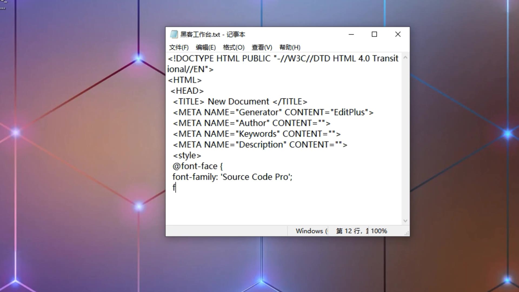Click the title bar text 黑客工作台.txt - 记事本

point(213,35)
